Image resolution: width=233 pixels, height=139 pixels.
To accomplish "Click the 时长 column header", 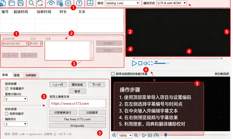I will 63,12.
